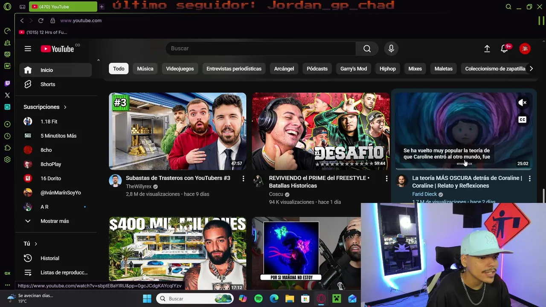Show more category chips with right arrow

pyautogui.click(x=531, y=69)
